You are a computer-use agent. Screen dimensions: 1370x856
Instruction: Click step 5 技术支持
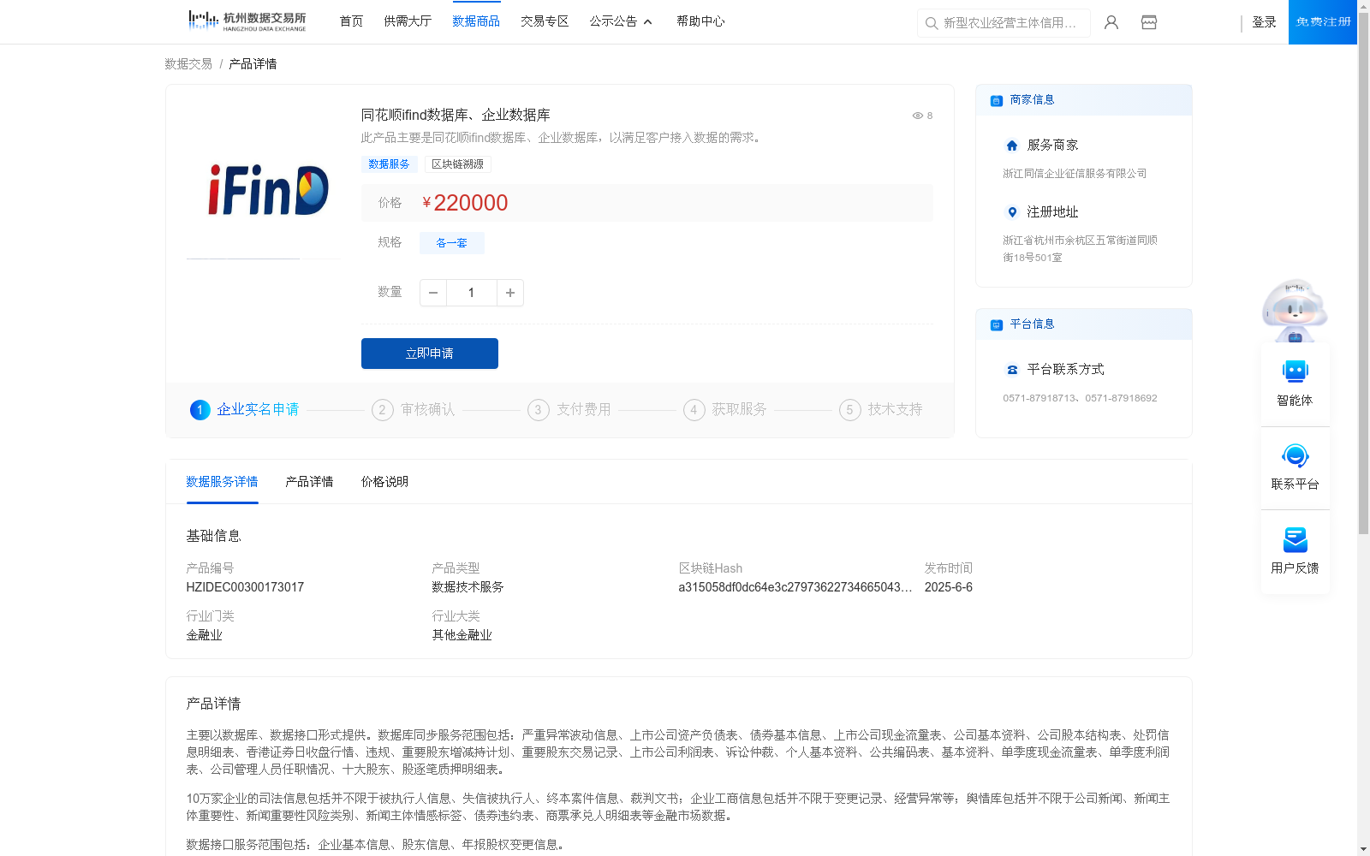click(881, 410)
